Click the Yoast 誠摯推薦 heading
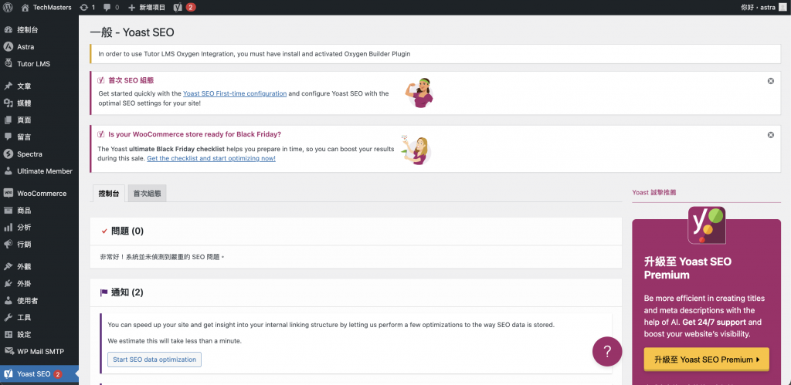791x385 pixels. pyautogui.click(x=654, y=193)
